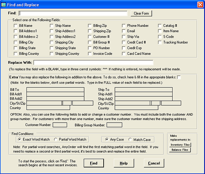Image resolution: width=205 pixels, height=174 pixels.
Task: Check the Extra replacements checkbox
Action: [x=179, y=77]
